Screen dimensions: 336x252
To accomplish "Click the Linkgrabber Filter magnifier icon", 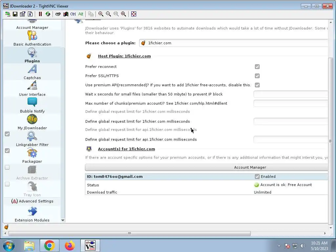I will [x=32, y=136].
